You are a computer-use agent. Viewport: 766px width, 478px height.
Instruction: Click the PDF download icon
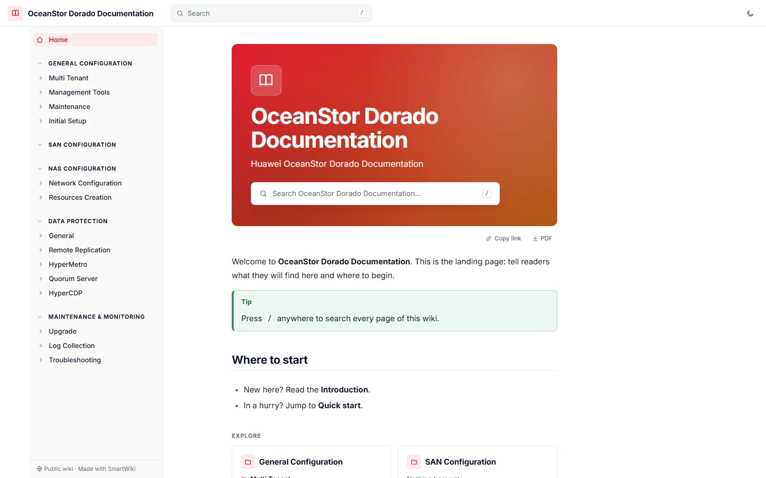535,239
